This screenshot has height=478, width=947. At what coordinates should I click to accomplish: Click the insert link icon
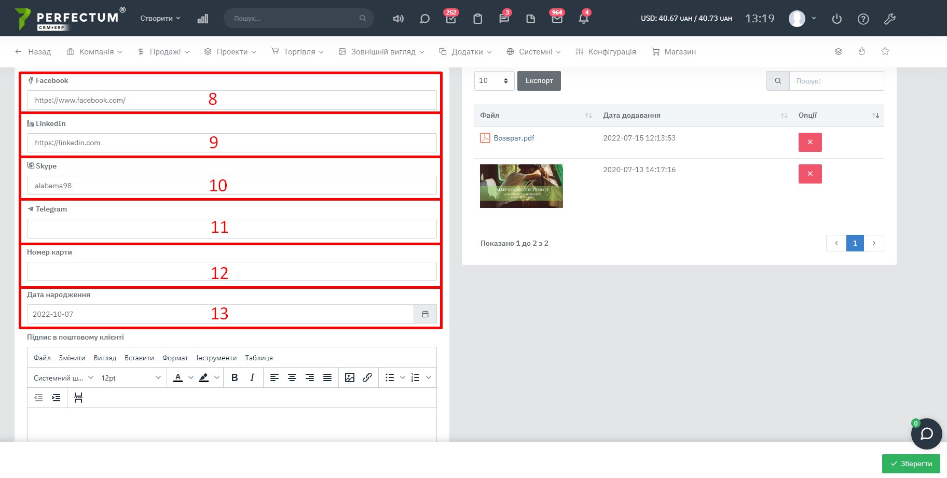click(367, 378)
